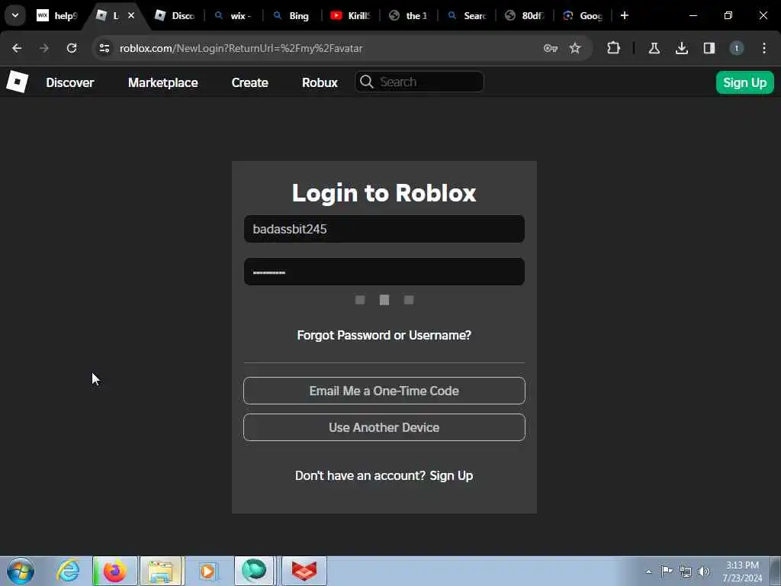Image resolution: width=781 pixels, height=586 pixels.
Task: Open Chrome Labs flask icon
Action: point(654,48)
